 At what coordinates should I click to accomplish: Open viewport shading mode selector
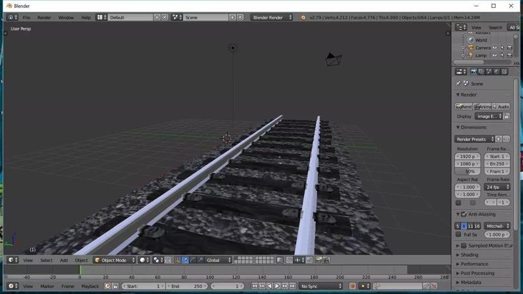click(144, 260)
